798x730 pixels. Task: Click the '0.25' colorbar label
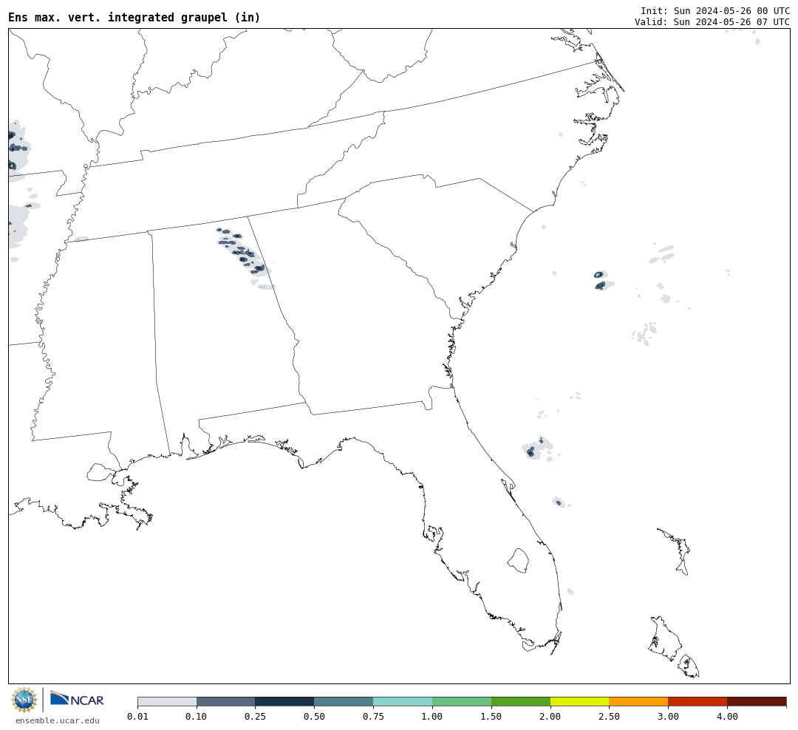pyautogui.click(x=256, y=716)
